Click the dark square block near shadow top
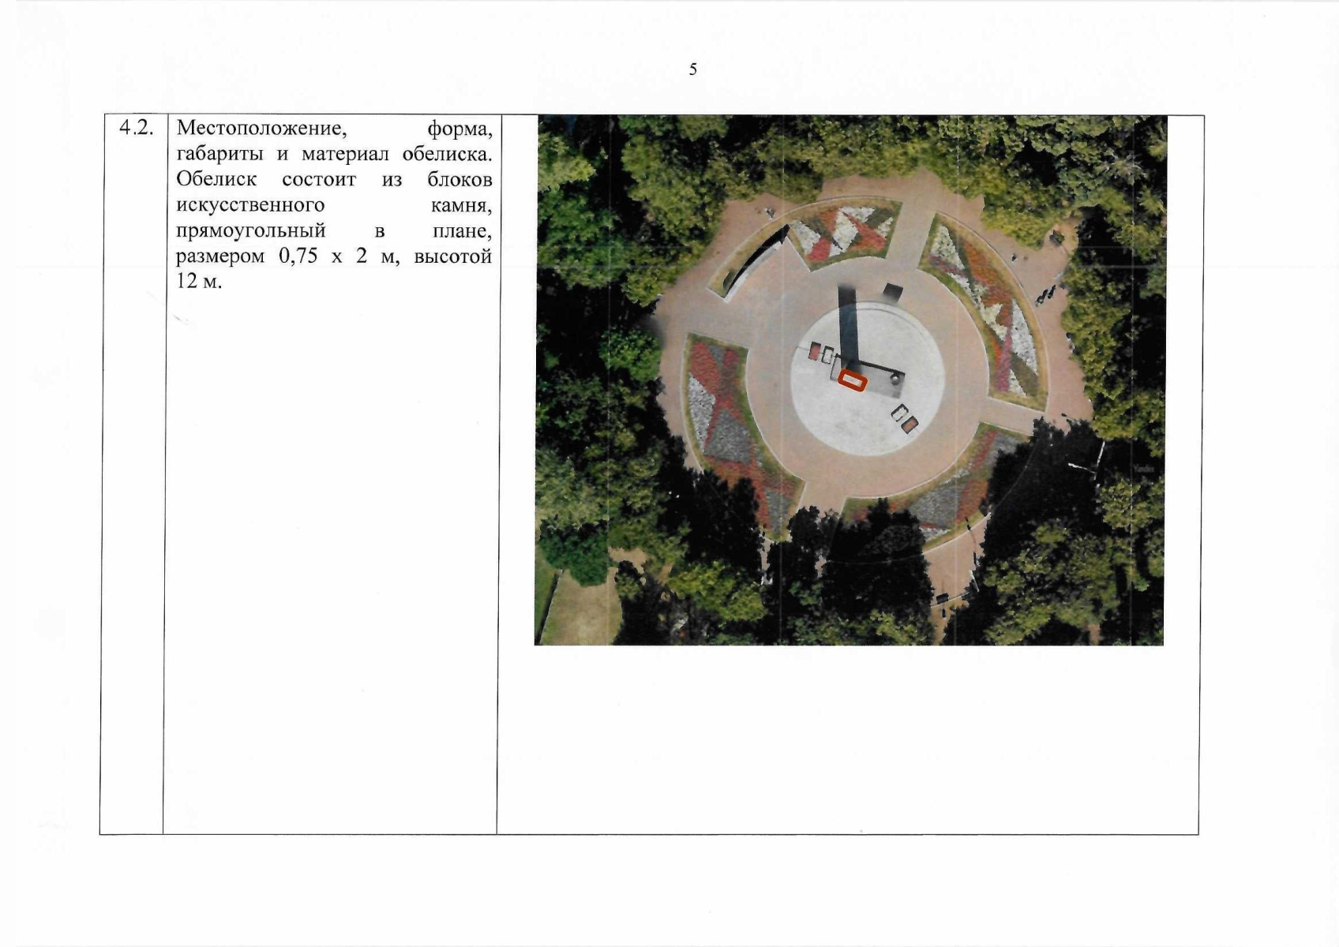Image resolution: width=1339 pixels, height=947 pixels. click(x=893, y=292)
